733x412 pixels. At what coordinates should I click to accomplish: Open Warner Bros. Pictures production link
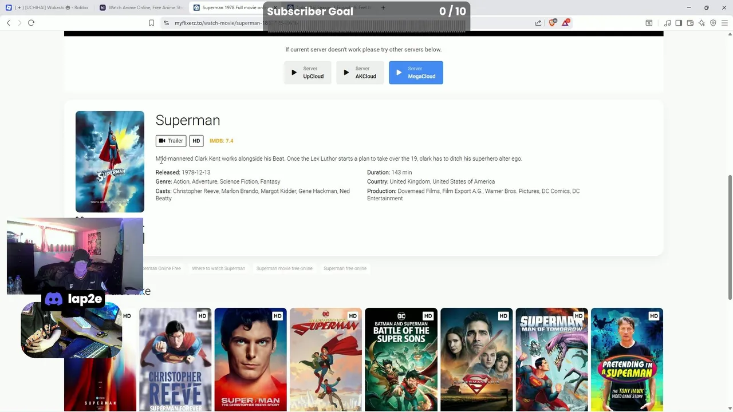pos(512,191)
